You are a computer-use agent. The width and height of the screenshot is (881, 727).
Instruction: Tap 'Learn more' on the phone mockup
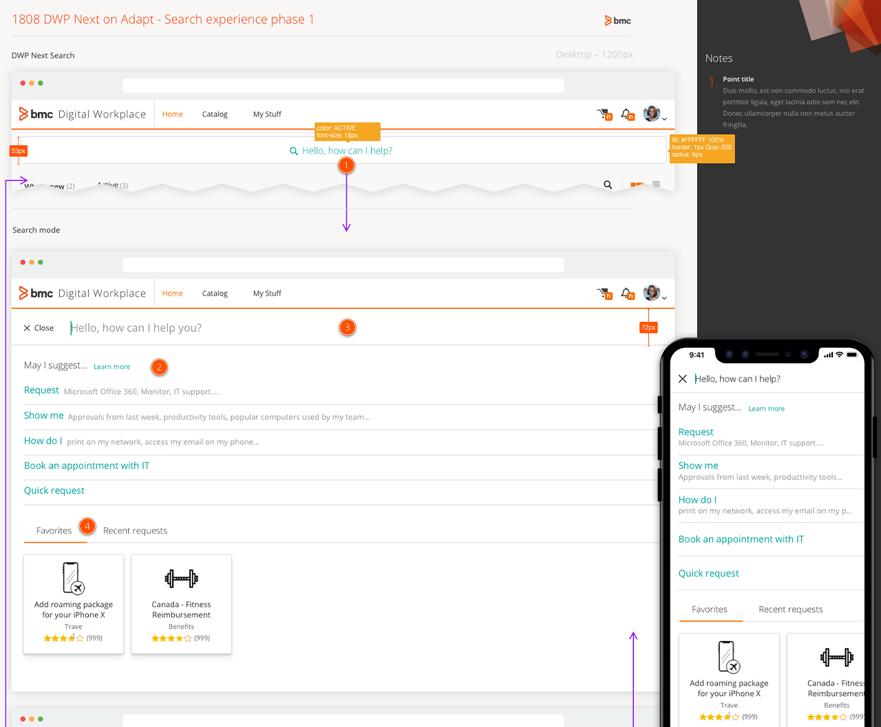click(766, 409)
